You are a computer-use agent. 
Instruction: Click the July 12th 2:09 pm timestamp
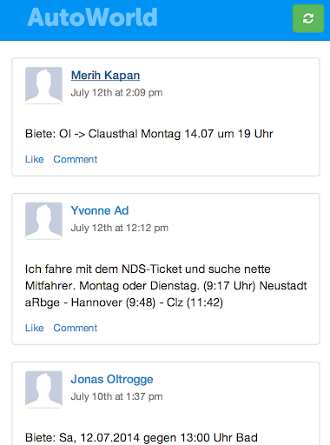coord(116,93)
